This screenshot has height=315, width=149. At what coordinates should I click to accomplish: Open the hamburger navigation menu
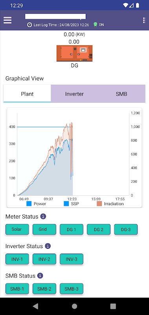point(7,20)
